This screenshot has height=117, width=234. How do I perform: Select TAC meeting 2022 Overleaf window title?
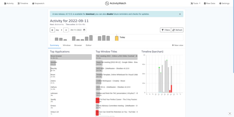pos(116,57)
